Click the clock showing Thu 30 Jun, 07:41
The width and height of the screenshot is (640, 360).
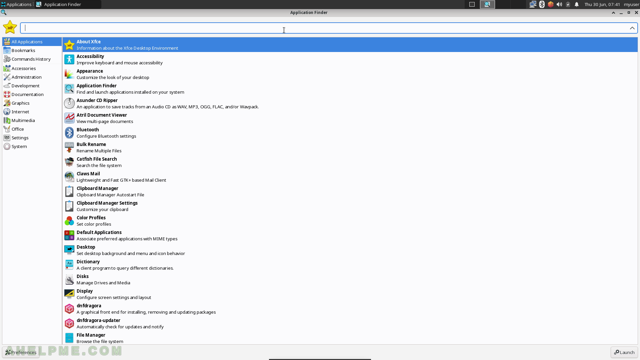(602, 4)
